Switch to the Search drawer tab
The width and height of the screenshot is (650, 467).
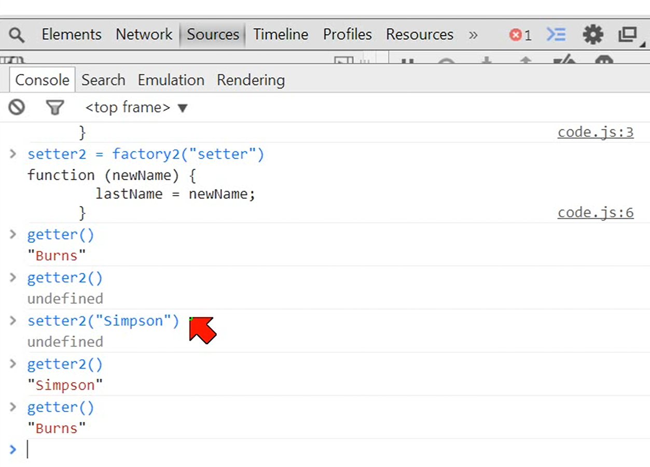(103, 80)
